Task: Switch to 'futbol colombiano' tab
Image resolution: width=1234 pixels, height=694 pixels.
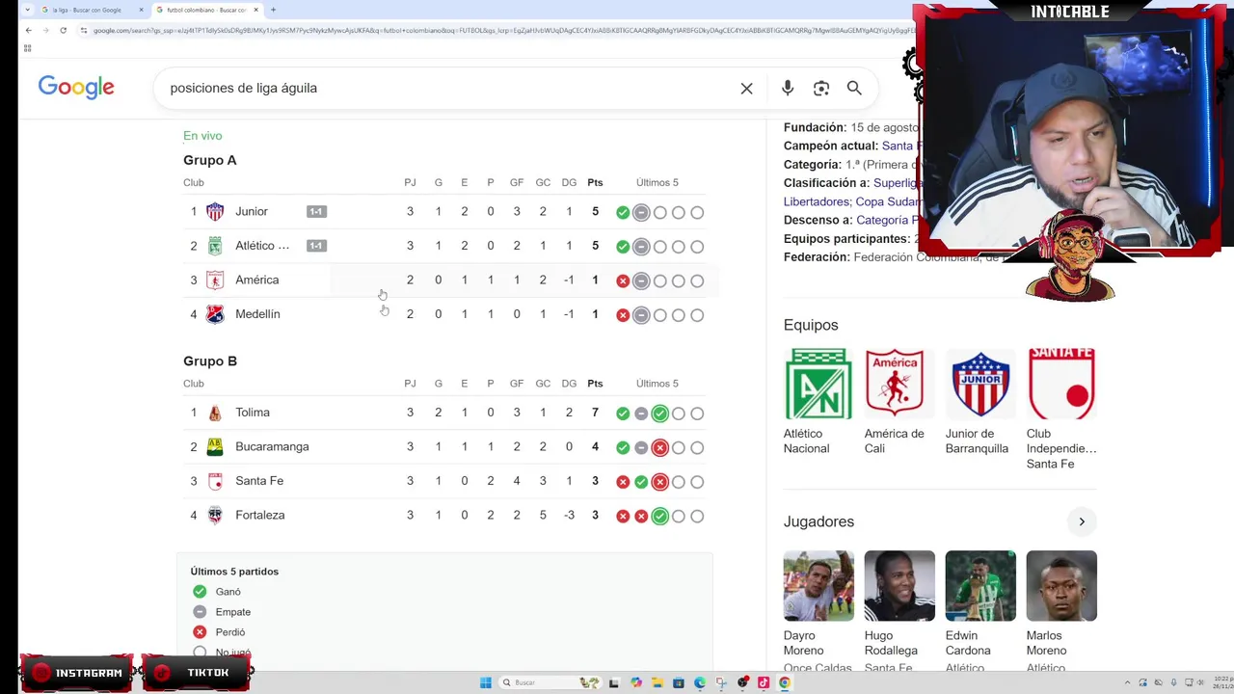Action: pyautogui.click(x=206, y=10)
